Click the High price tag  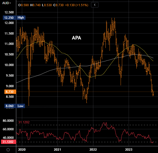coord(21,18)
